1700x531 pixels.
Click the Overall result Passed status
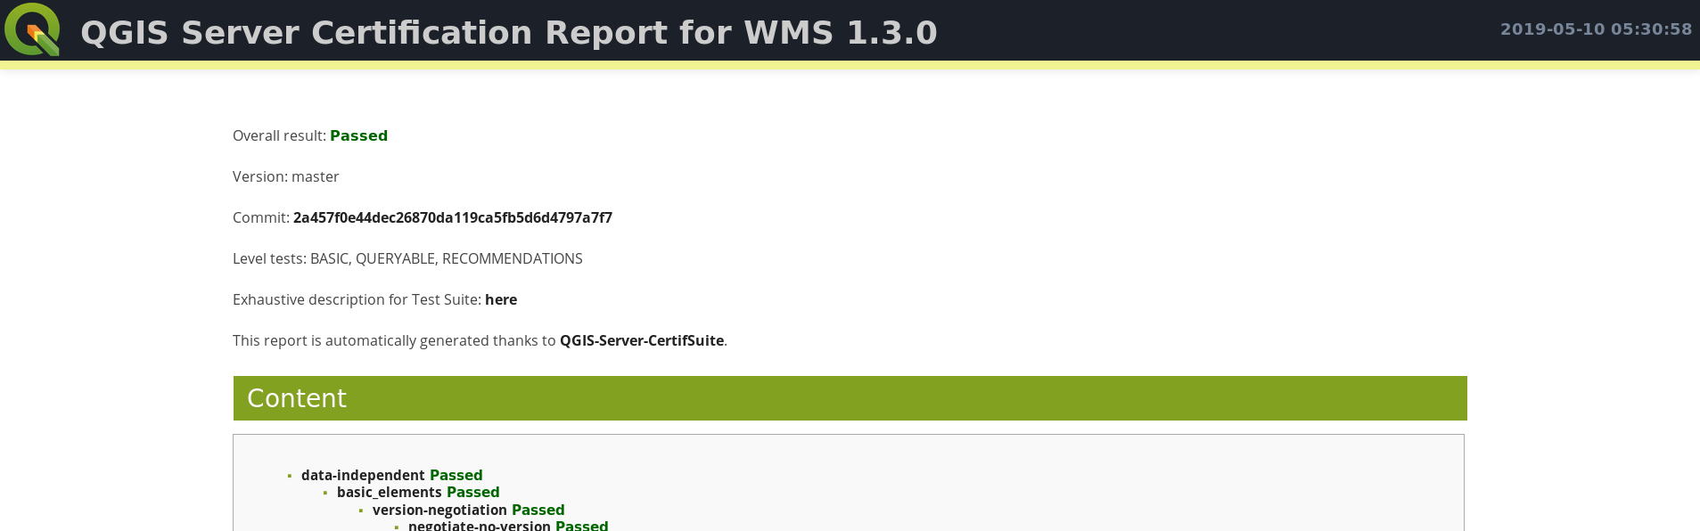click(x=358, y=135)
